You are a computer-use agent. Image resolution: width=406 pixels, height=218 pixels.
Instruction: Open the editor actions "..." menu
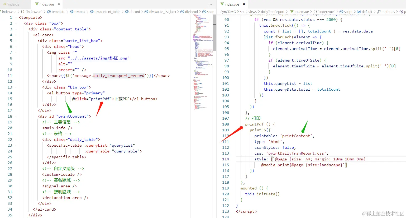click(x=210, y=4)
